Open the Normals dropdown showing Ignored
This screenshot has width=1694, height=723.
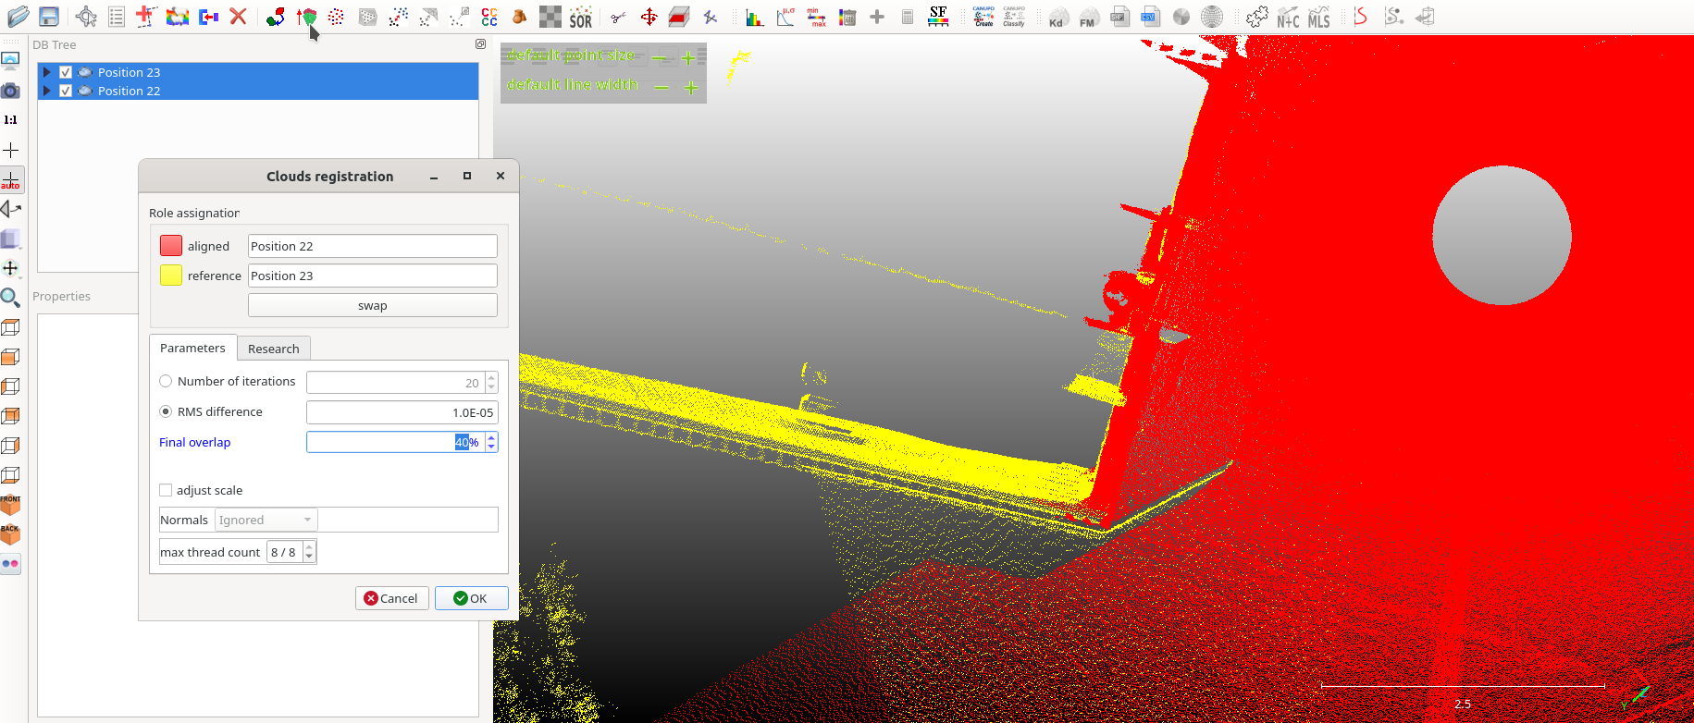(266, 520)
